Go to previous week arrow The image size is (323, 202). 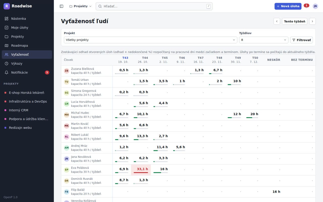point(277,21)
